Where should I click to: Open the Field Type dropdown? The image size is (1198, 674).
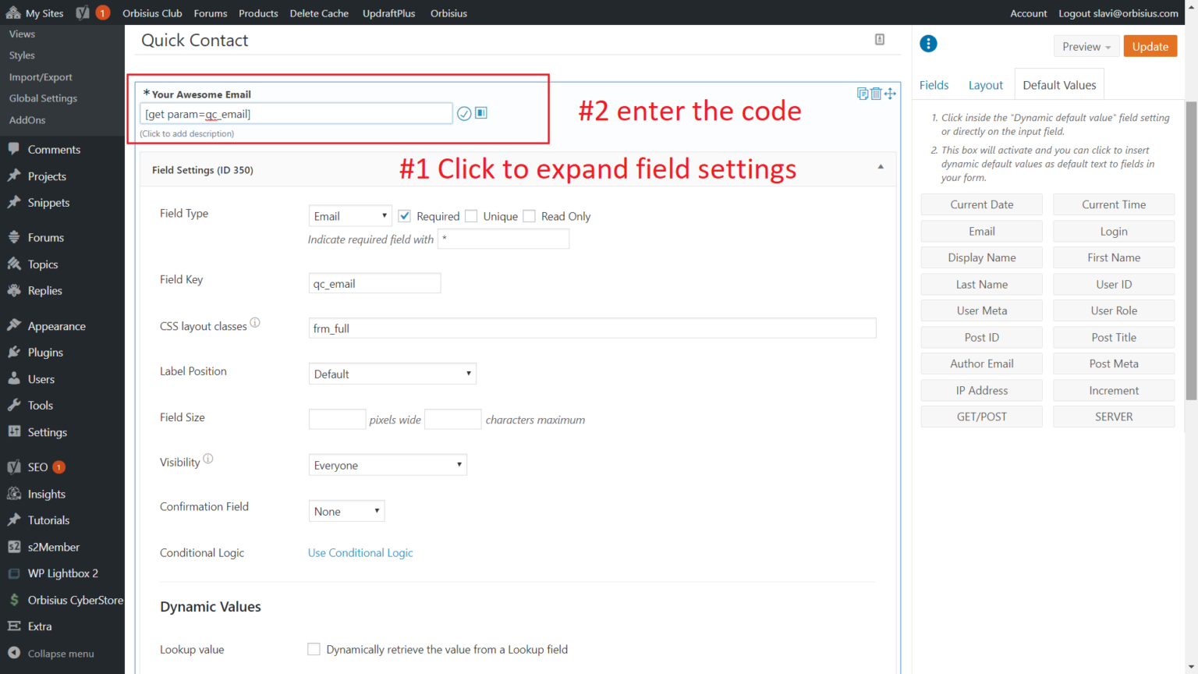pos(349,216)
